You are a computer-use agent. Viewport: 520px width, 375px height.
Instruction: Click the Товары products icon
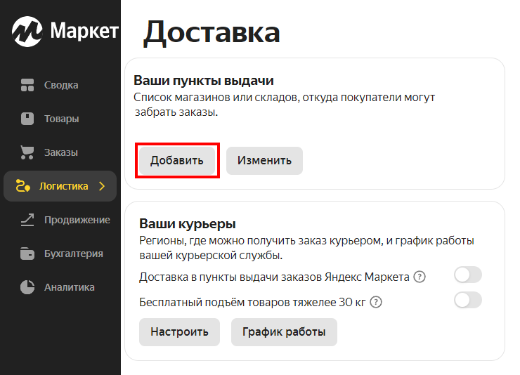(27, 119)
